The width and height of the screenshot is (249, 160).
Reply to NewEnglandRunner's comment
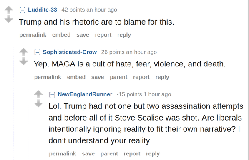[153, 154]
